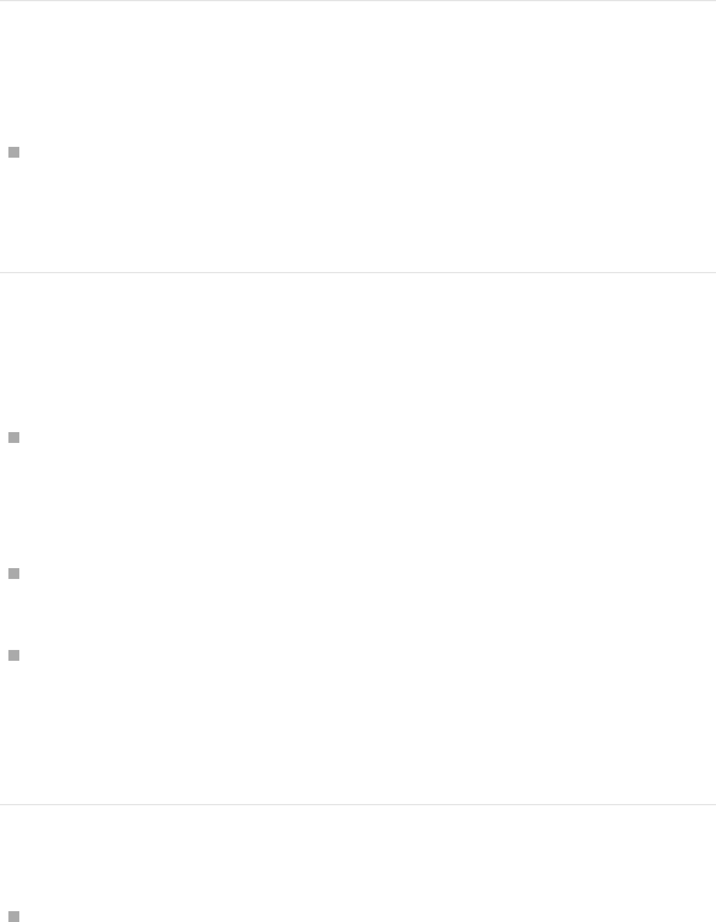Select the first gray square of the middle section

tap(14, 438)
